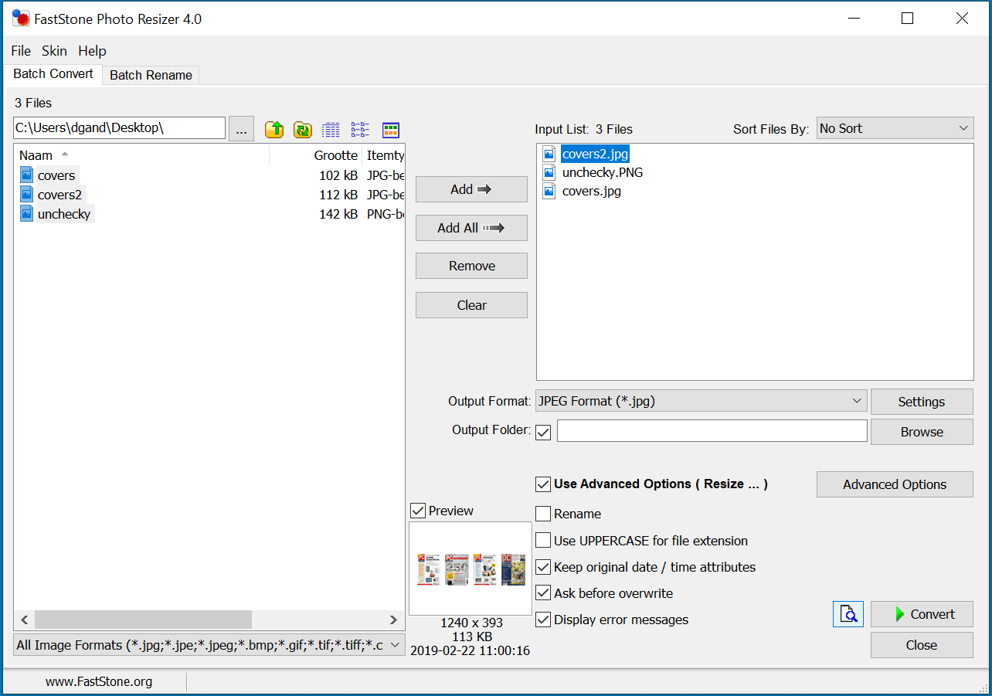Switch to the Batch Convert tab
Screen dimensions: 992x696
53,74
